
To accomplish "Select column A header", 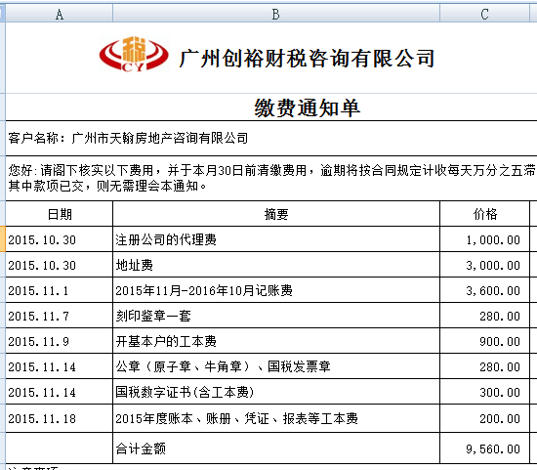I will 60,14.
